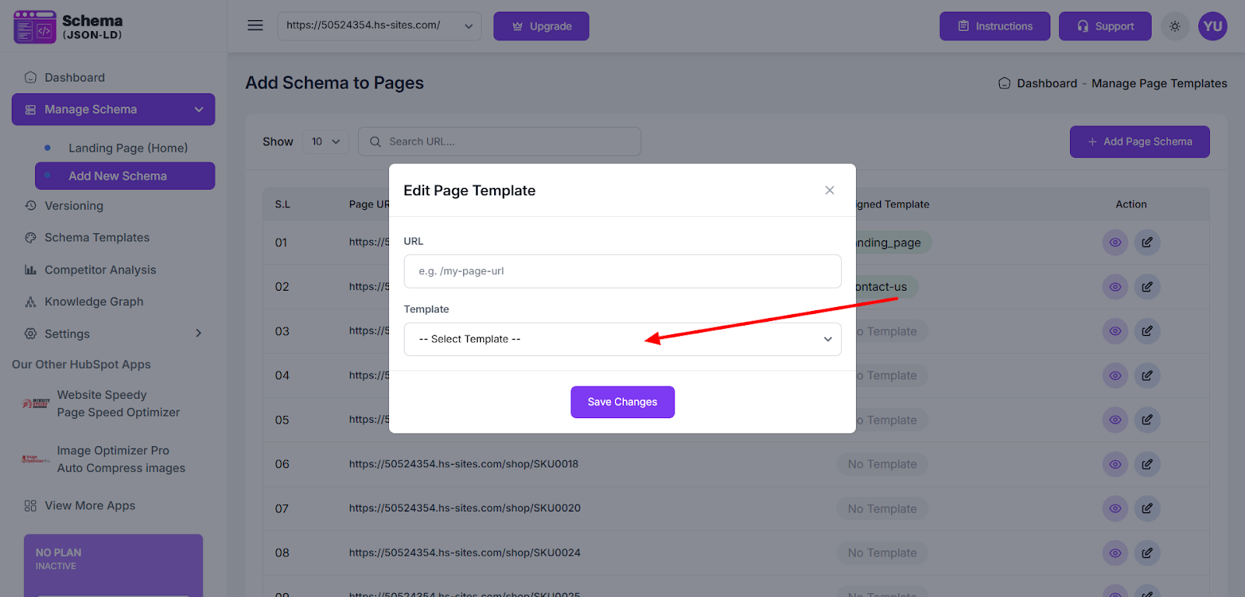Click the edit pencil icon for row 06
The width and height of the screenshot is (1245, 597).
(x=1147, y=464)
